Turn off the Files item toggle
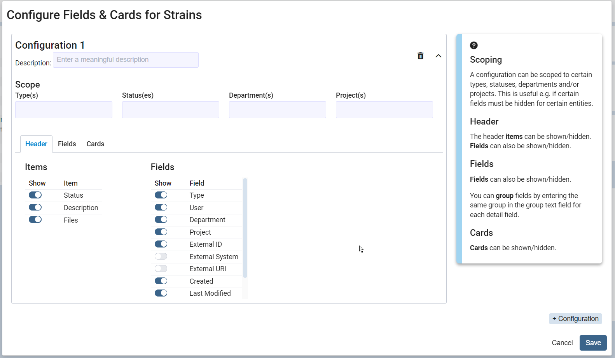The width and height of the screenshot is (615, 358). 35,219
